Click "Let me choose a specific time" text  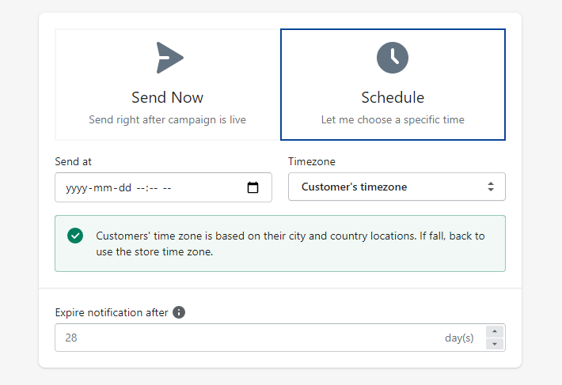(x=393, y=120)
